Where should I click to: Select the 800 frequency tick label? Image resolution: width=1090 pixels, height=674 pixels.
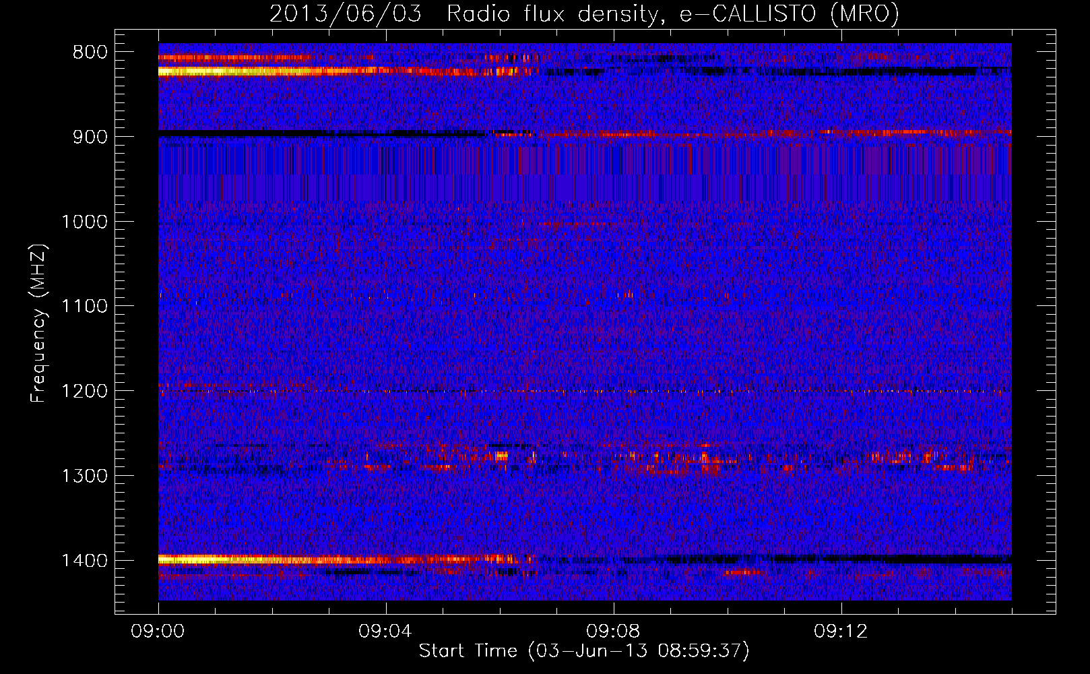coord(90,53)
